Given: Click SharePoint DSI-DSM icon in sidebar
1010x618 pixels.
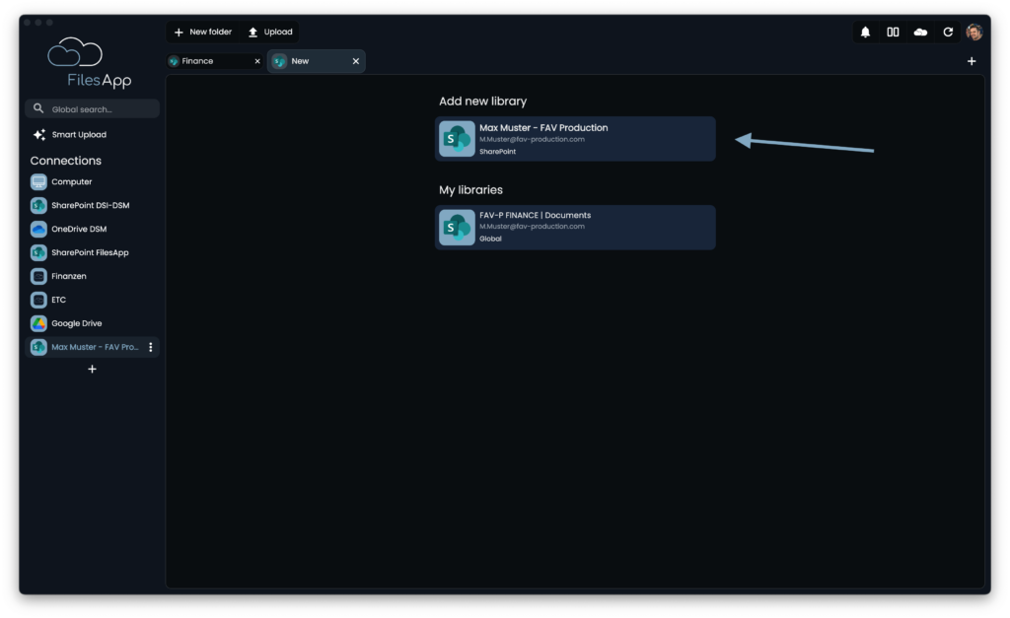Looking at the screenshot, I should click(38, 205).
